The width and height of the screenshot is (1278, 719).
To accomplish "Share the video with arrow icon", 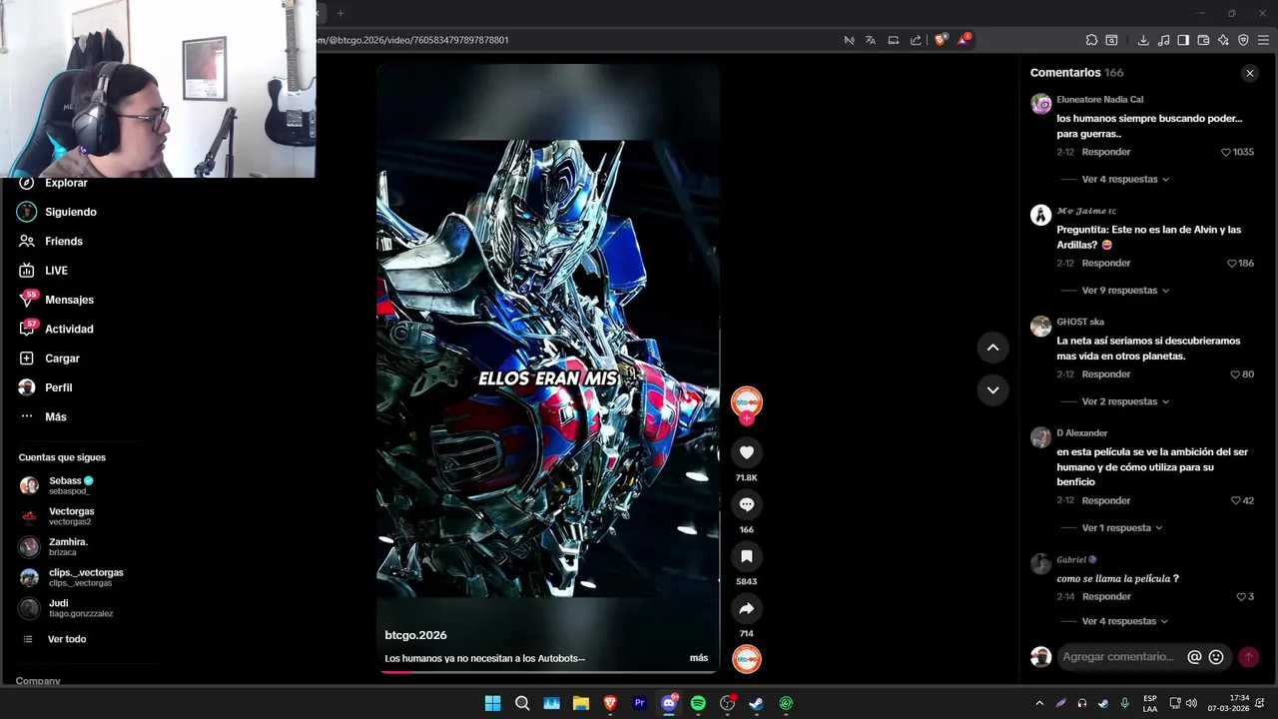I will point(746,608).
